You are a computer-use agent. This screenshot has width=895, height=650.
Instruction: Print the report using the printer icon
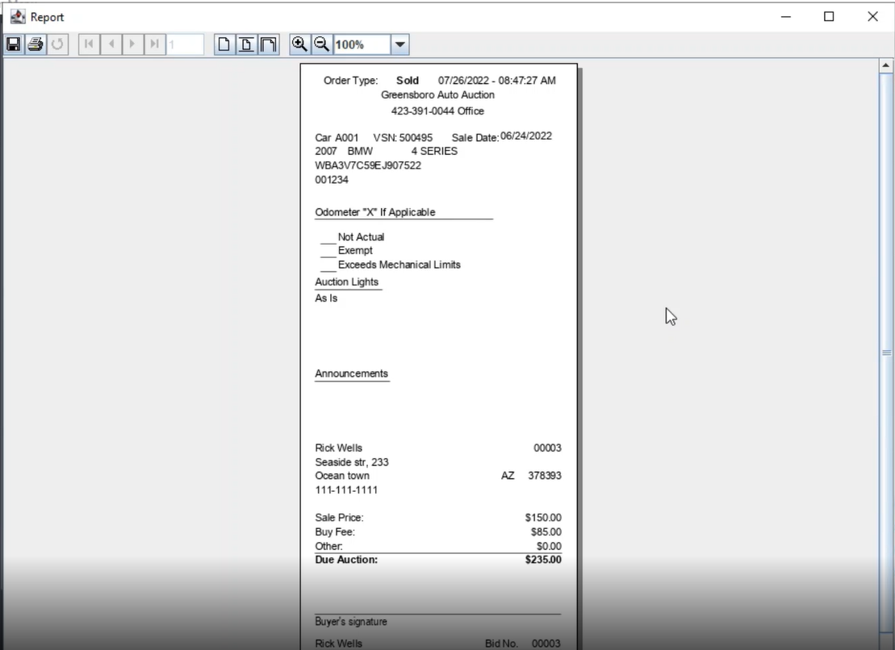point(35,44)
